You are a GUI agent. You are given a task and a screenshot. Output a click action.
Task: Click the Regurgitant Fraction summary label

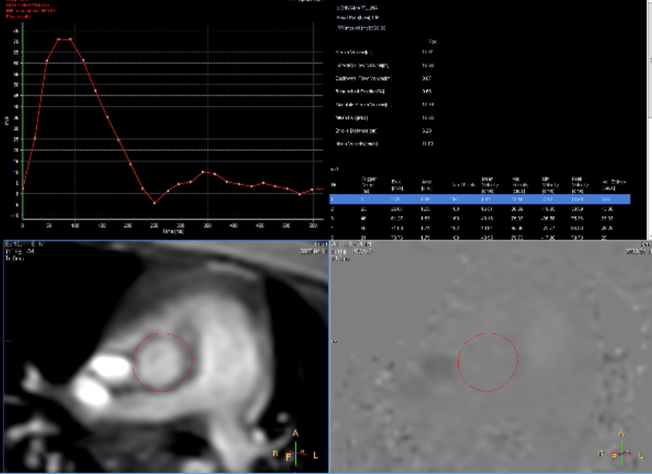click(360, 92)
